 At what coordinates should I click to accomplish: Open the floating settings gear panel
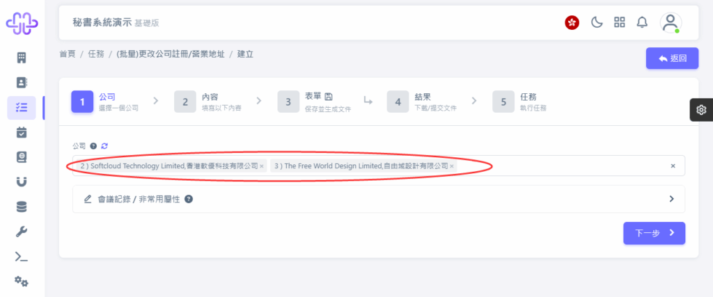tap(701, 109)
